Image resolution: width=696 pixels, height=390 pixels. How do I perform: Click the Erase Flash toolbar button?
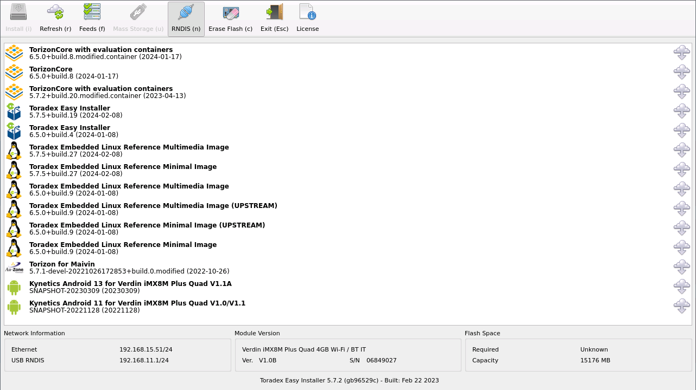coord(230,18)
